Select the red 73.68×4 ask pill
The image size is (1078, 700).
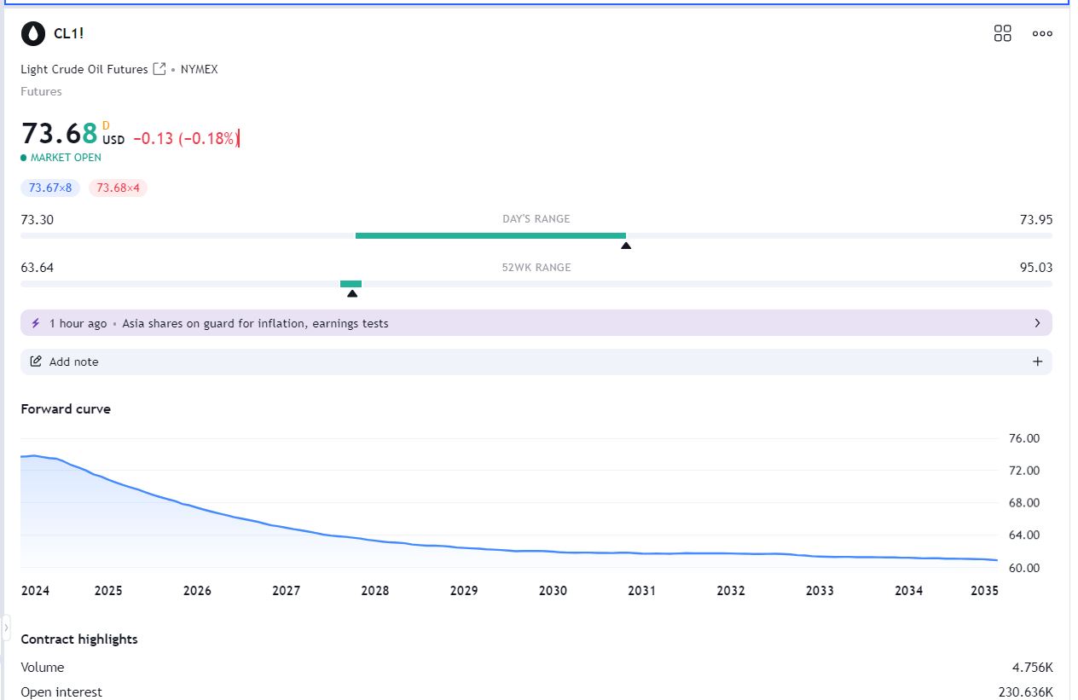click(118, 188)
